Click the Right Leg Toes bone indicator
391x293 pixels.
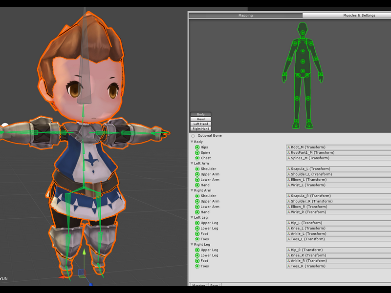point(197,266)
